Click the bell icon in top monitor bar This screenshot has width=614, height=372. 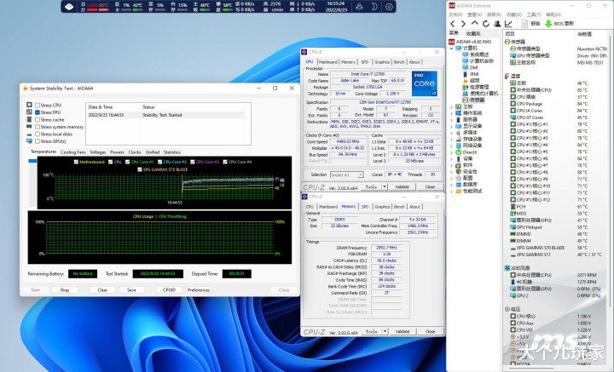click(359, 7)
